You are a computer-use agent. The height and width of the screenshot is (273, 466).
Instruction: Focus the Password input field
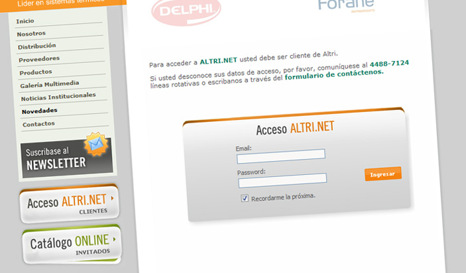click(x=282, y=180)
